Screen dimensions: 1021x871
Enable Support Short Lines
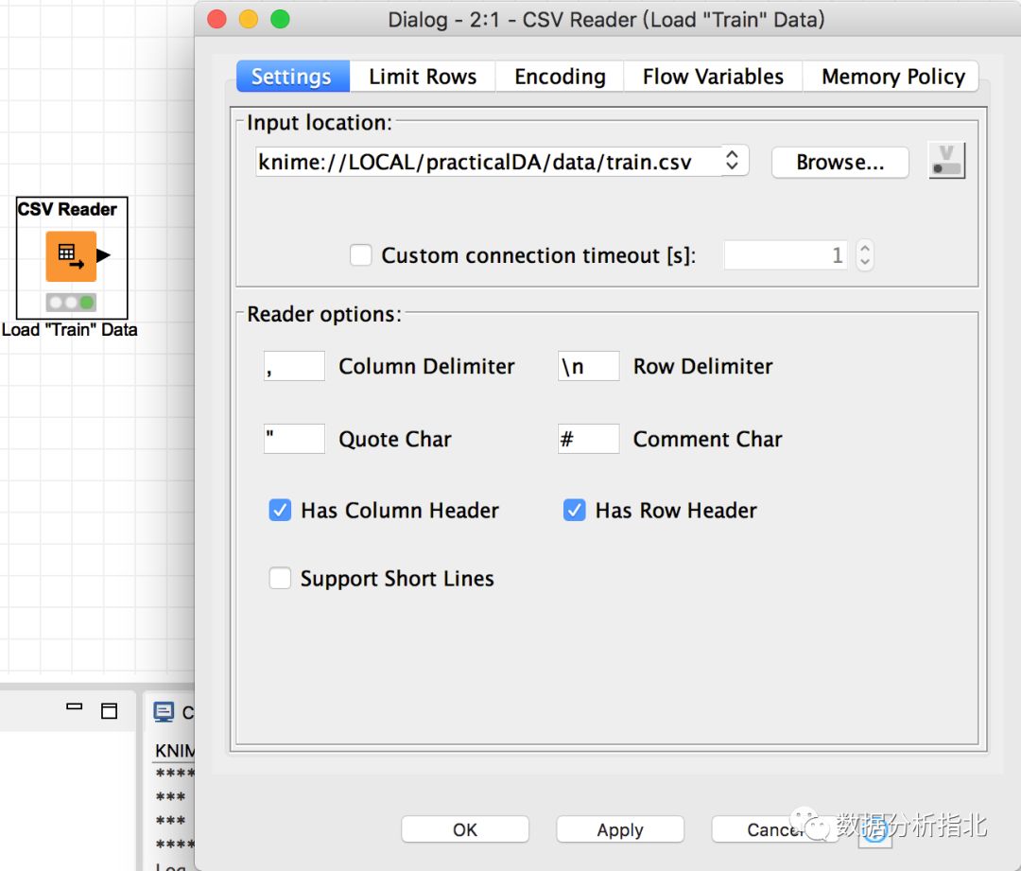pos(280,578)
